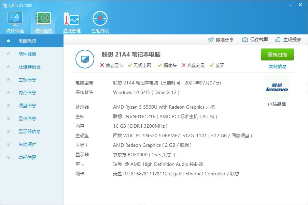Select the 硬件检测 hardware detection icon
The height and width of the screenshot is (205, 308).
click(x=43, y=19)
